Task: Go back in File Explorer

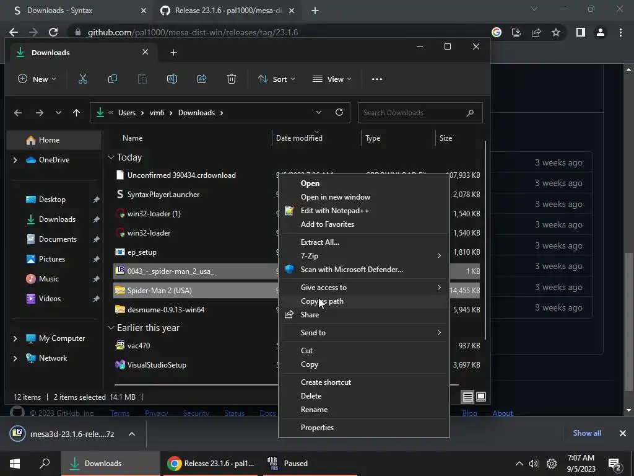Action: pos(18,113)
